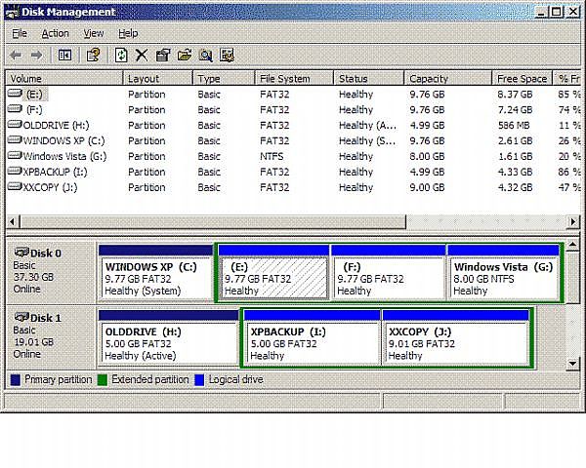Click the Forward arrow in toolbar
Viewport: 586px width, 468px height.
pos(36,56)
